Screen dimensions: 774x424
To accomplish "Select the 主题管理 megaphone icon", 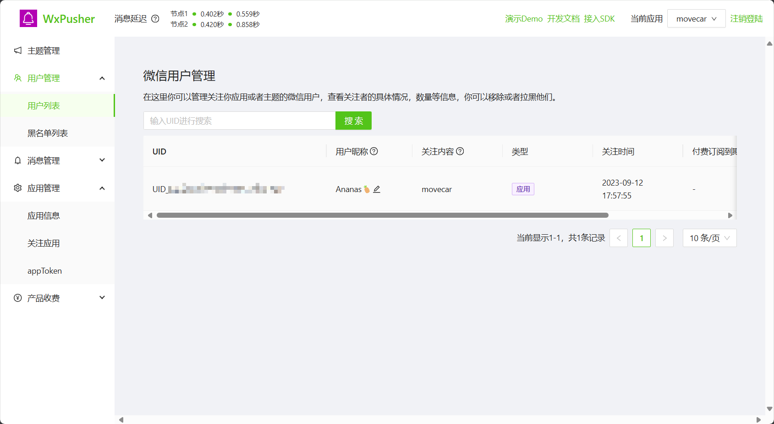I will pyautogui.click(x=17, y=50).
